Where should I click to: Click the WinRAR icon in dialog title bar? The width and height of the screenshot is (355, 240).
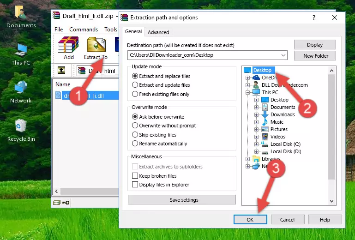124,18
